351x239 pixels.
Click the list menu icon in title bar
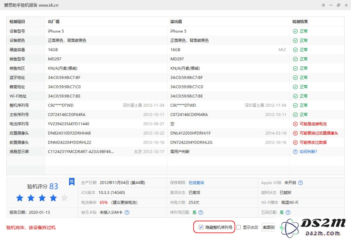pyautogui.click(x=323, y=5)
